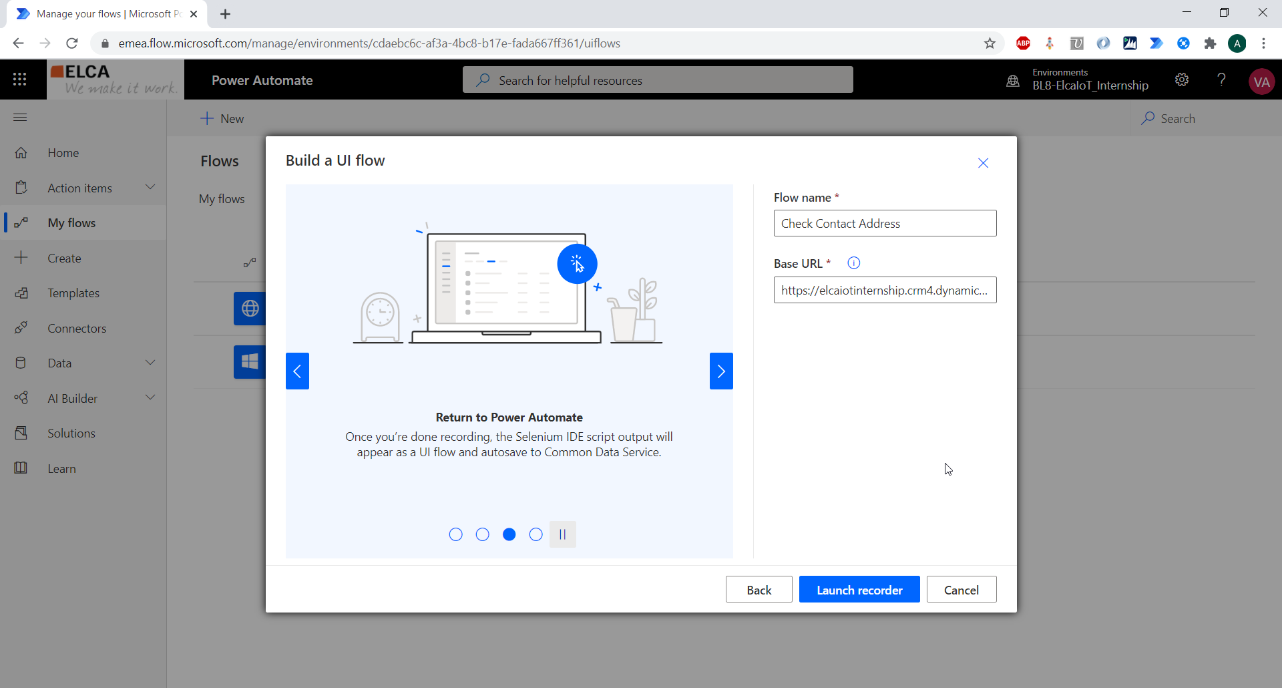Open a new browser tab

tap(225, 14)
